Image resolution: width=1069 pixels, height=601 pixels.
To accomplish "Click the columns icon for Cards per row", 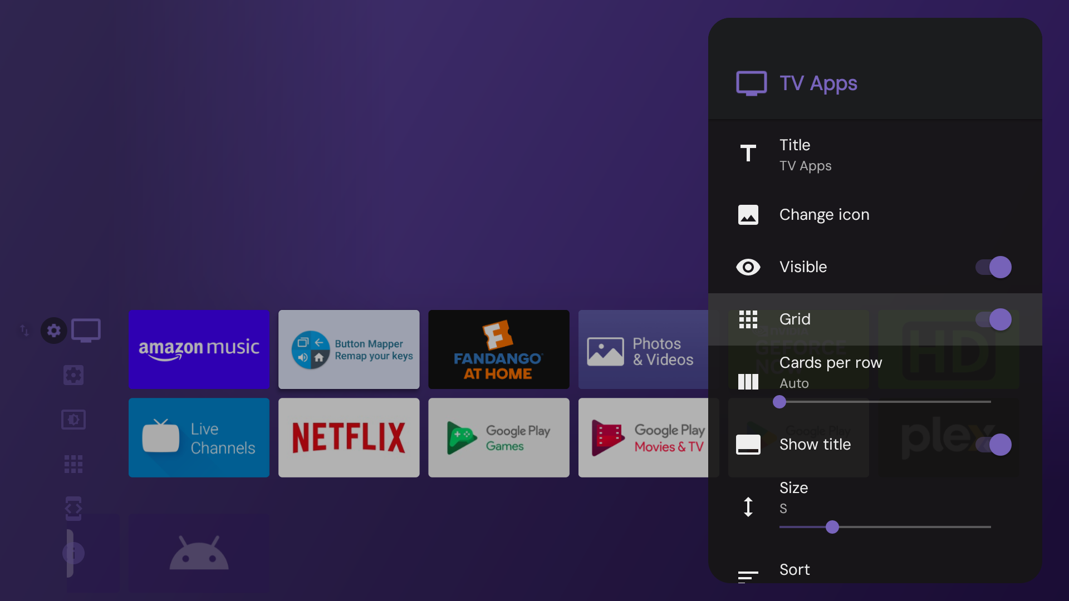I will point(748,382).
